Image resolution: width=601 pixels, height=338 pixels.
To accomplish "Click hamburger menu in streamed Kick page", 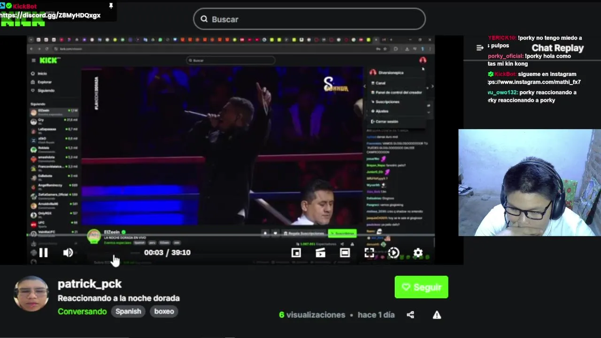I will (33, 60).
